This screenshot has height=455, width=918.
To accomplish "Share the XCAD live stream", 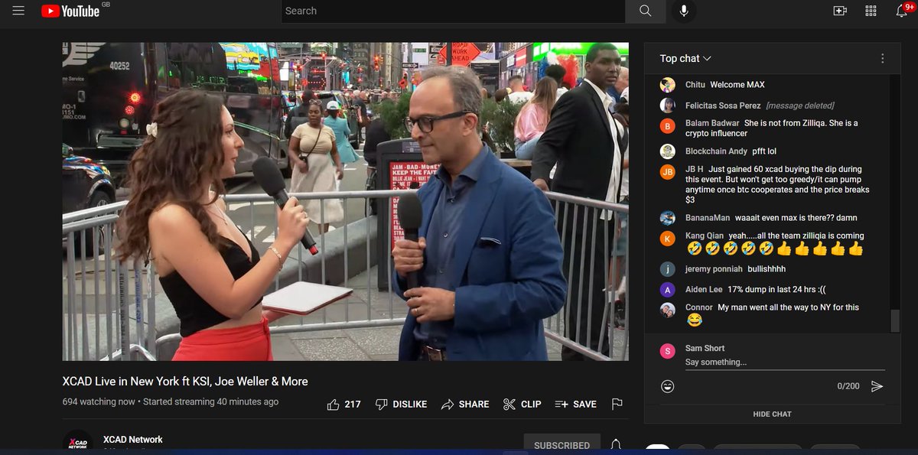I will coord(465,405).
